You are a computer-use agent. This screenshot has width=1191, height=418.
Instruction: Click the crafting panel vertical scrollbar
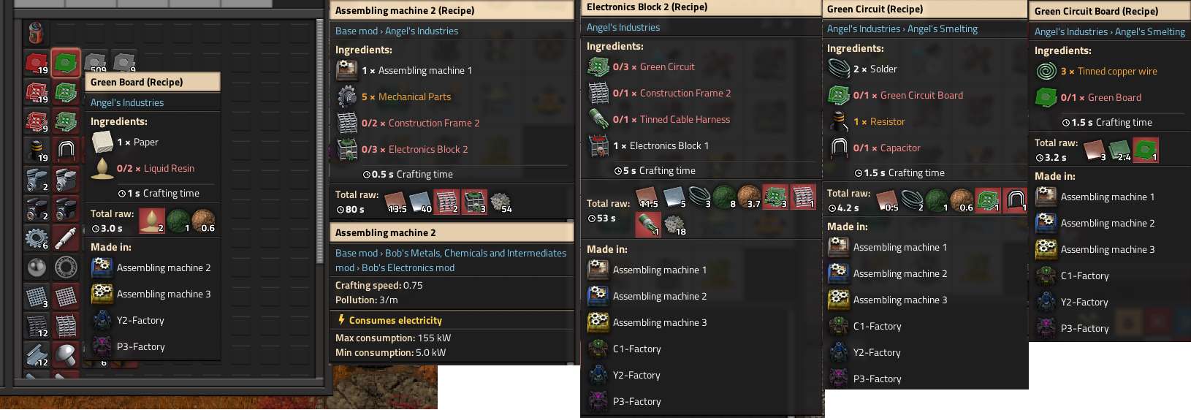click(x=319, y=140)
